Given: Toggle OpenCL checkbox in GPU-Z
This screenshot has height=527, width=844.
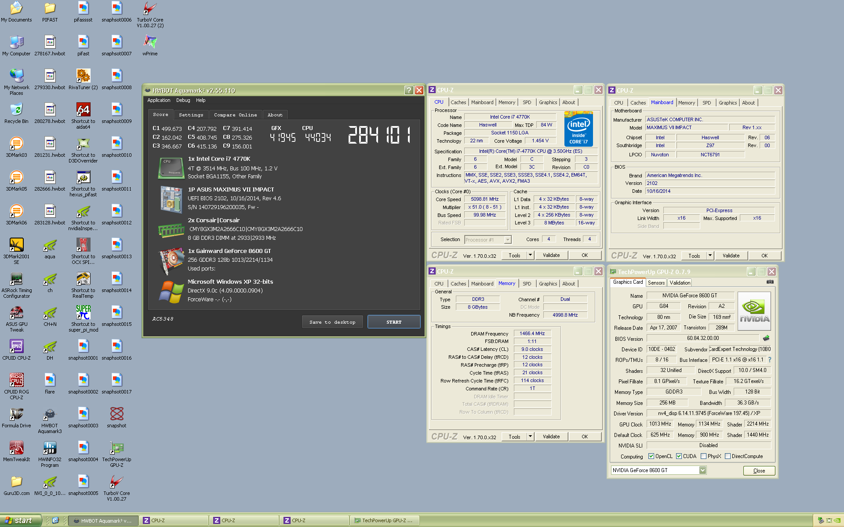Looking at the screenshot, I should (651, 456).
